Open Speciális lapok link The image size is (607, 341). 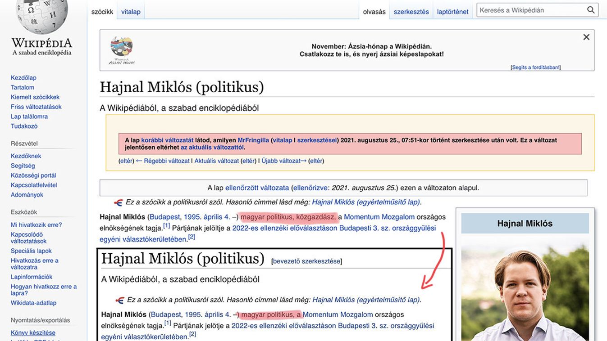pos(32,251)
